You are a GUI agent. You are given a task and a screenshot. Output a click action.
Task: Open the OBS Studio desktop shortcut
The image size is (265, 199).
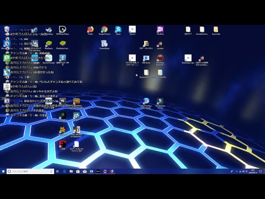(146, 59)
